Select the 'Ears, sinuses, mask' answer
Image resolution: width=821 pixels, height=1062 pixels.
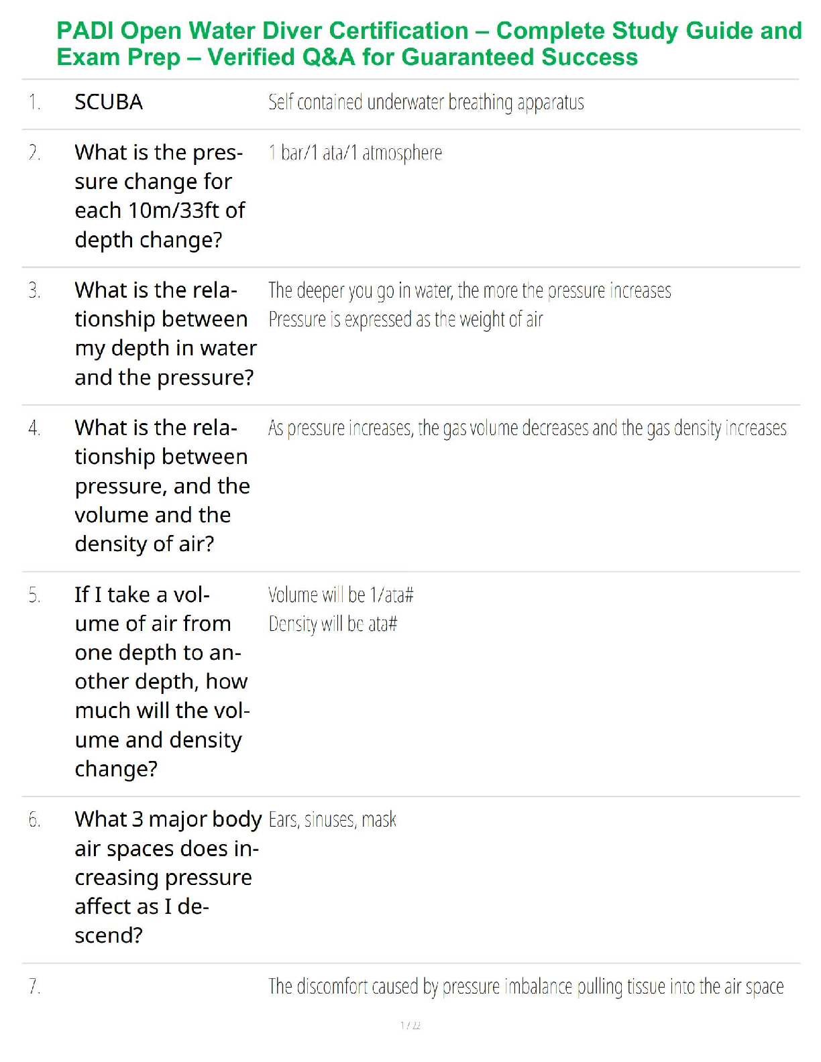(x=332, y=819)
